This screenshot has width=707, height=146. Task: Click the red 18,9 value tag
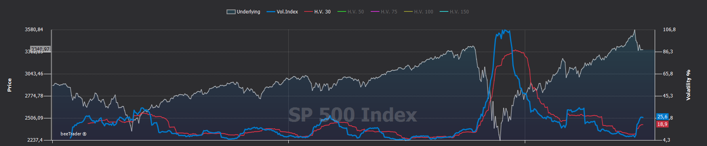coord(662,124)
